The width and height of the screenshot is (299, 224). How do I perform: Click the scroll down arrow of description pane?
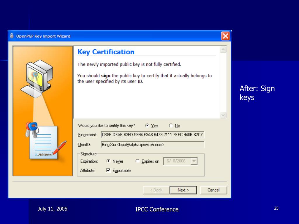tap(223, 115)
